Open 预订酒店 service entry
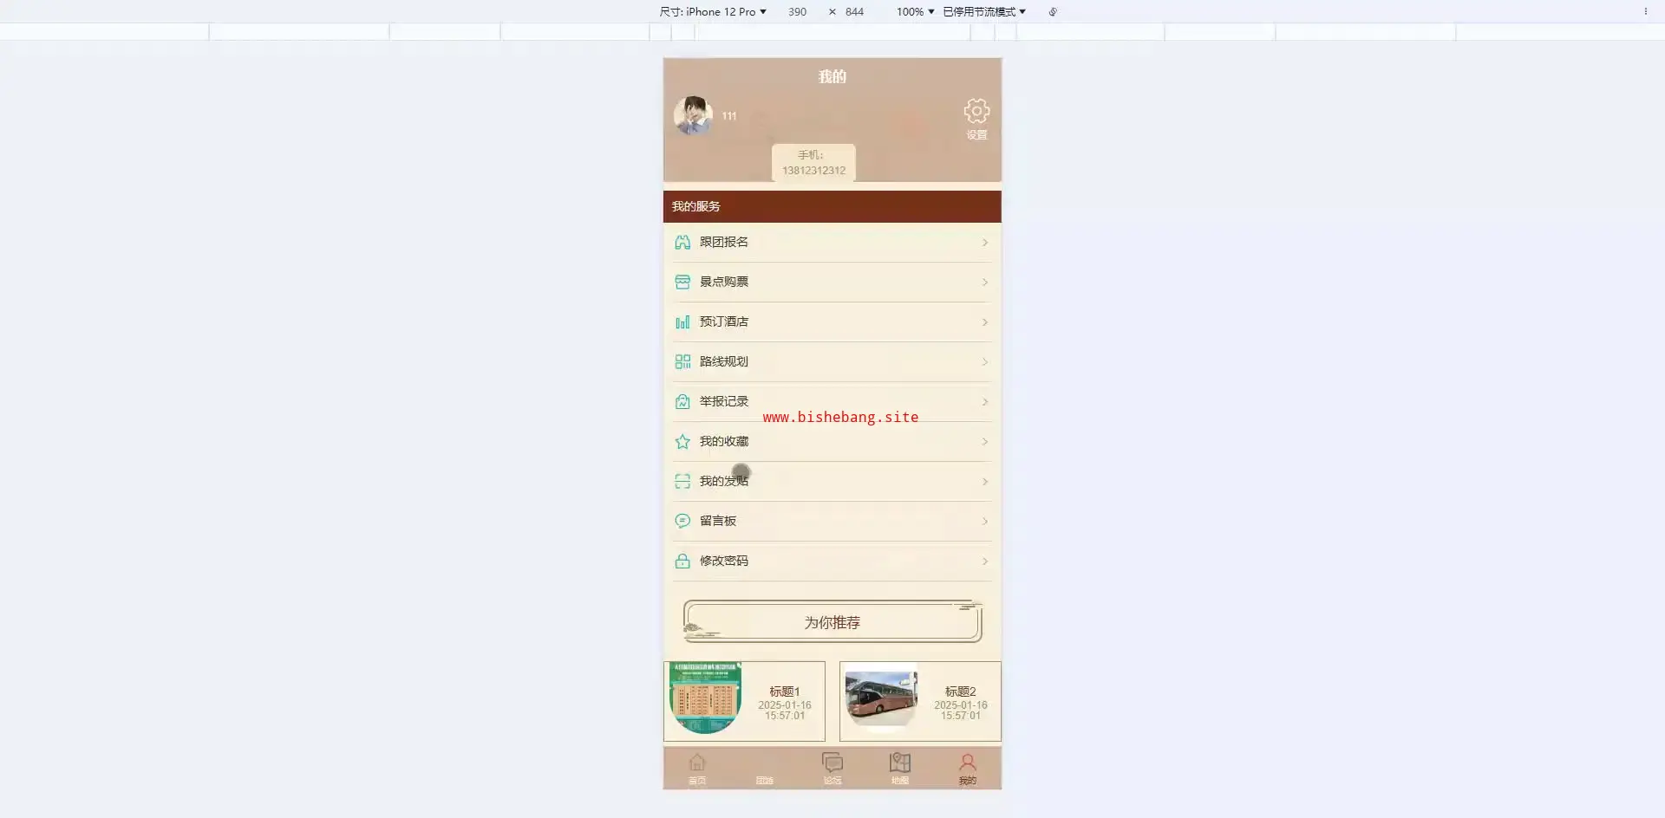Viewport: 1665px width, 818px height. 724,321
